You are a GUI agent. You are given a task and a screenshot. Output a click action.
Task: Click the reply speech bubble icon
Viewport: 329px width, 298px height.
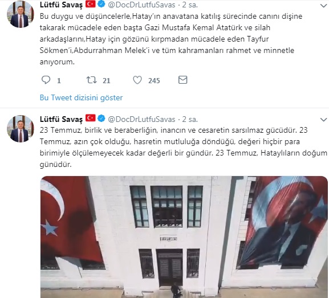click(x=46, y=80)
